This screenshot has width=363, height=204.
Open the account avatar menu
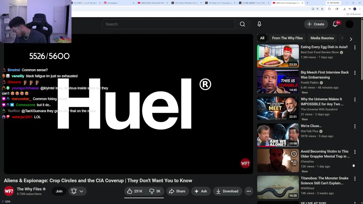click(x=349, y=24)
